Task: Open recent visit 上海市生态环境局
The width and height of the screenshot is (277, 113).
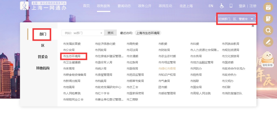Action: point(148,33)
